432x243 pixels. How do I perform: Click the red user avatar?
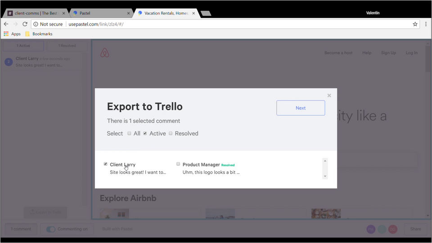(x=393, y=229)
